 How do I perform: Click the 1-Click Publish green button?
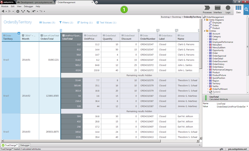(124, 10)
